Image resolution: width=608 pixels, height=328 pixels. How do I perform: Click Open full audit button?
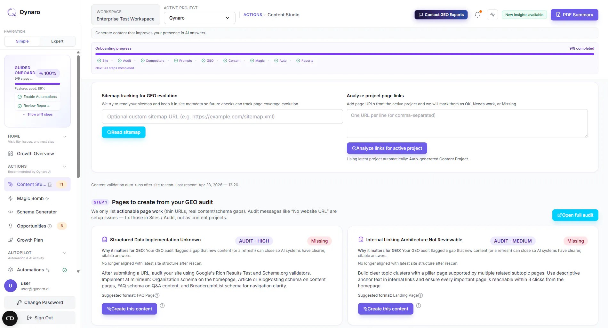click(575, 215)
